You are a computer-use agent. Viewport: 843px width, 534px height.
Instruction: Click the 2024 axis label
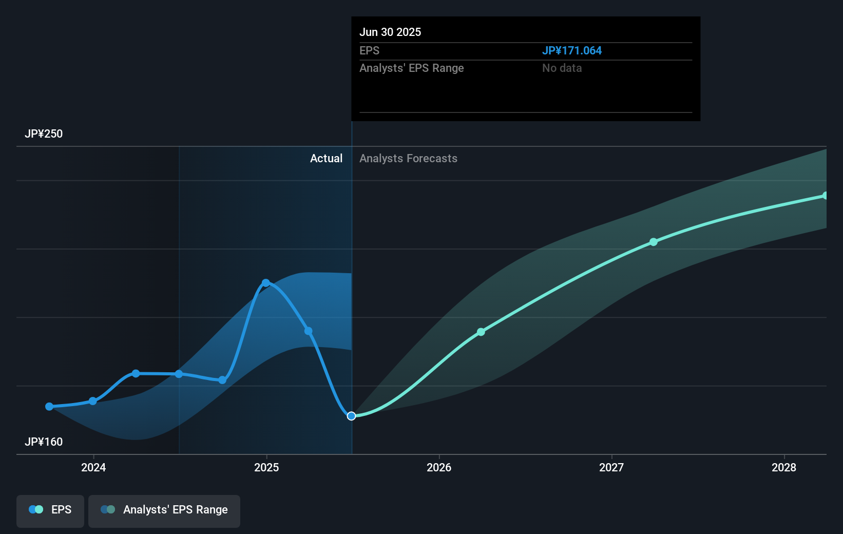(93, 467)
